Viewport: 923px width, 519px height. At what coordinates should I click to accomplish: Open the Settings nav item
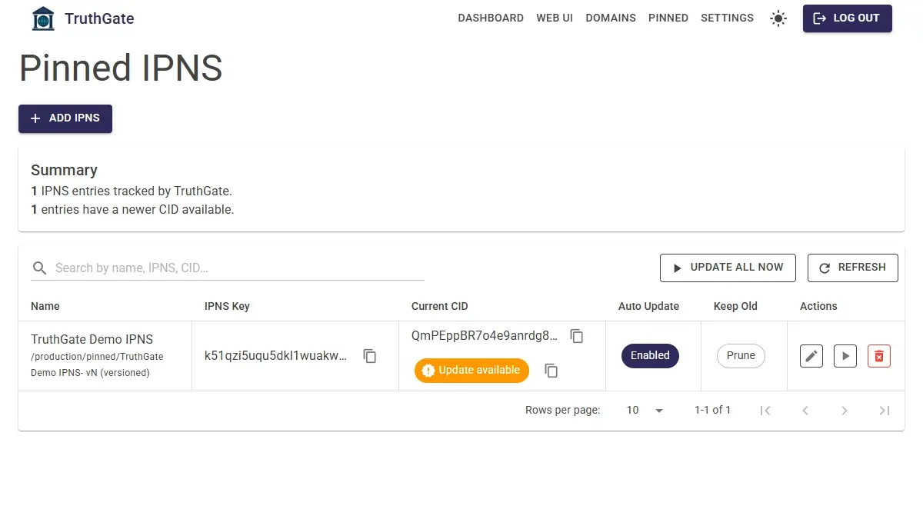[x=727, y=18]
